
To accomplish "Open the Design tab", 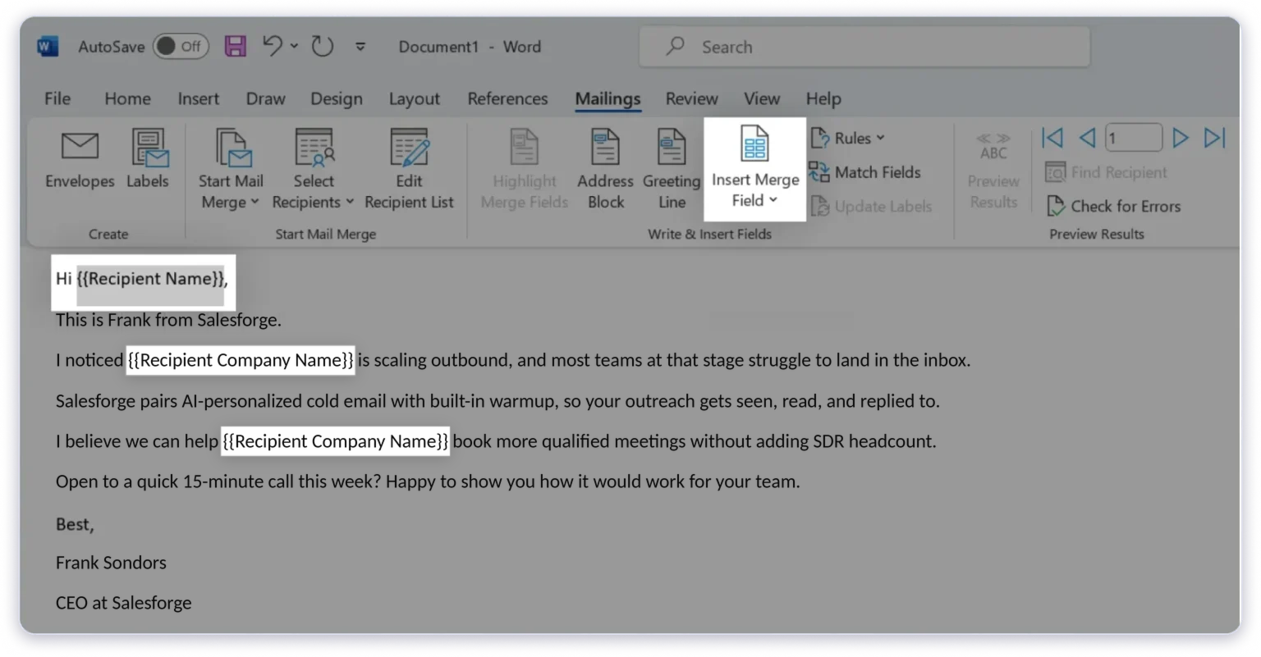I will 337,98.
